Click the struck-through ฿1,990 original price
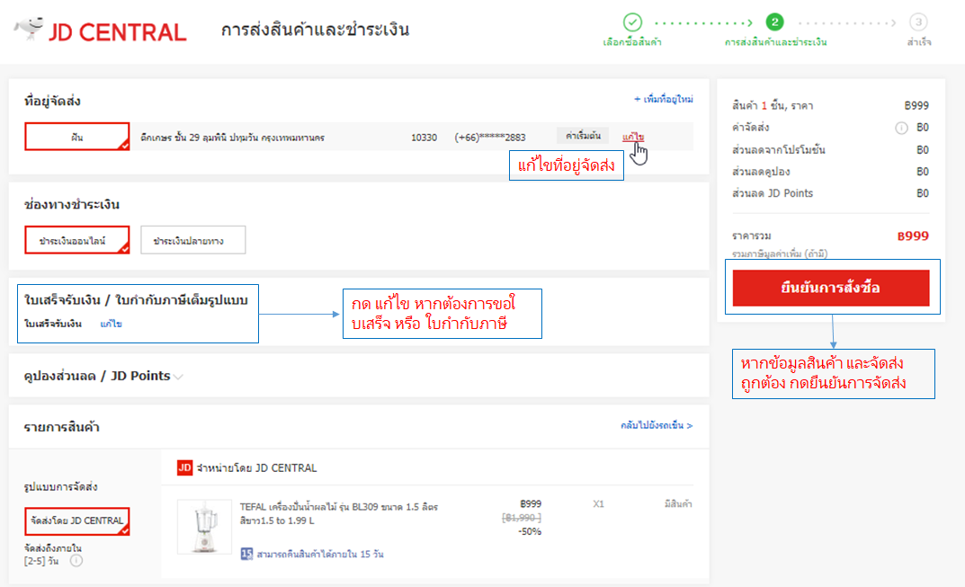The width and height of the screenshot is (965, 587). point(522,518)
